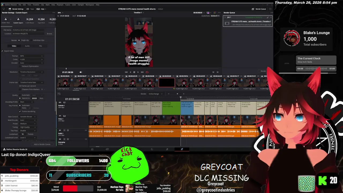The height and width of the screenshot is (193, 343).
Task: Mute viewer audio with speaker icon
Action: coord(81,72)
